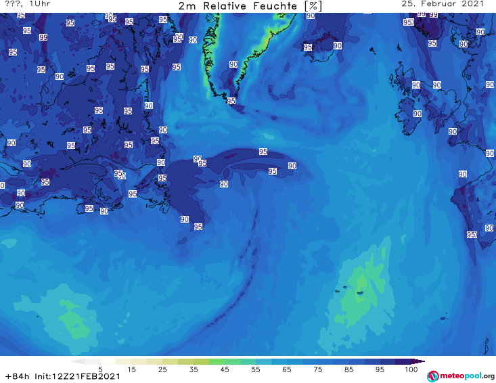The width and height of the screenshot is (496, 383).
Task: Click the 95 label at Iceland's western coast
Action: click(x=308, y=47)
